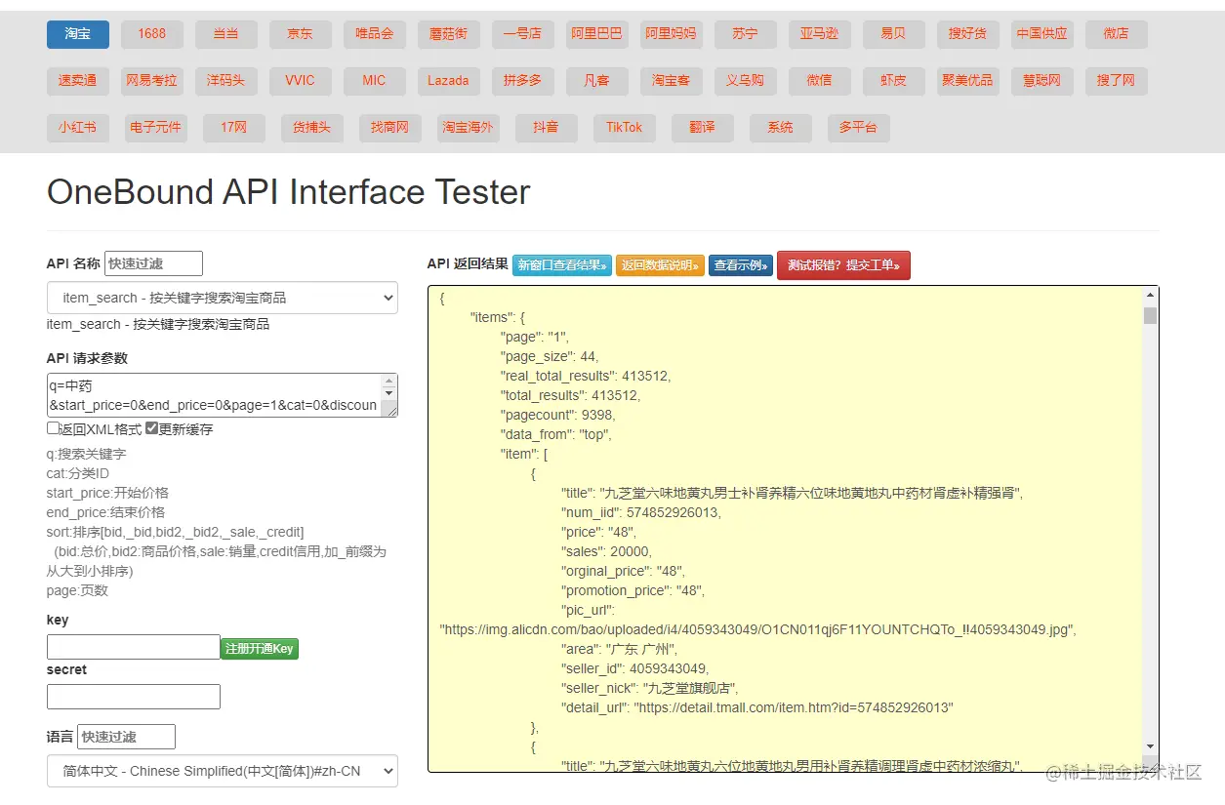Open the item_search API name dropdown

click(222, 298)
